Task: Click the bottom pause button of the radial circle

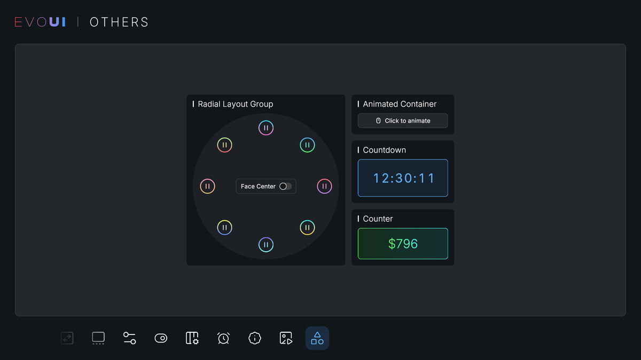Action: [x=265, y=244]
